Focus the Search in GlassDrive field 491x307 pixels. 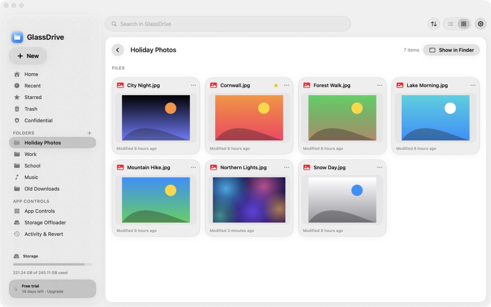point(228,24)
